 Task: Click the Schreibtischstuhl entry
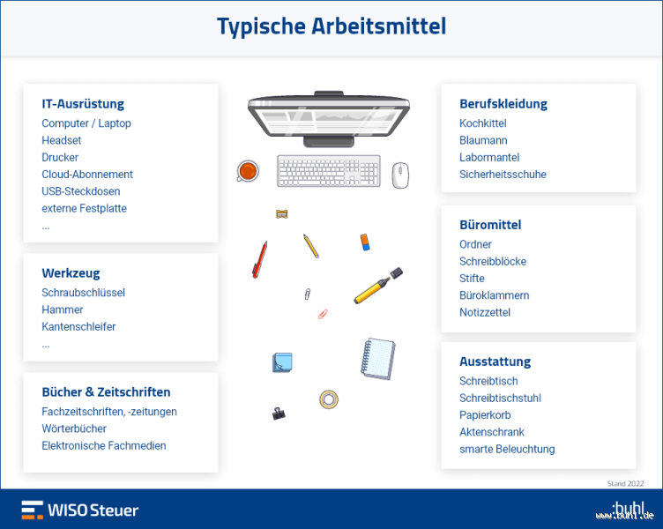point(500,398)
